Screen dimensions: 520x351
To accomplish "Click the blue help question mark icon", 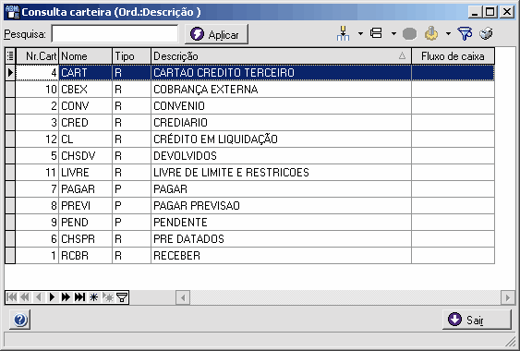I will click(20, 320).
